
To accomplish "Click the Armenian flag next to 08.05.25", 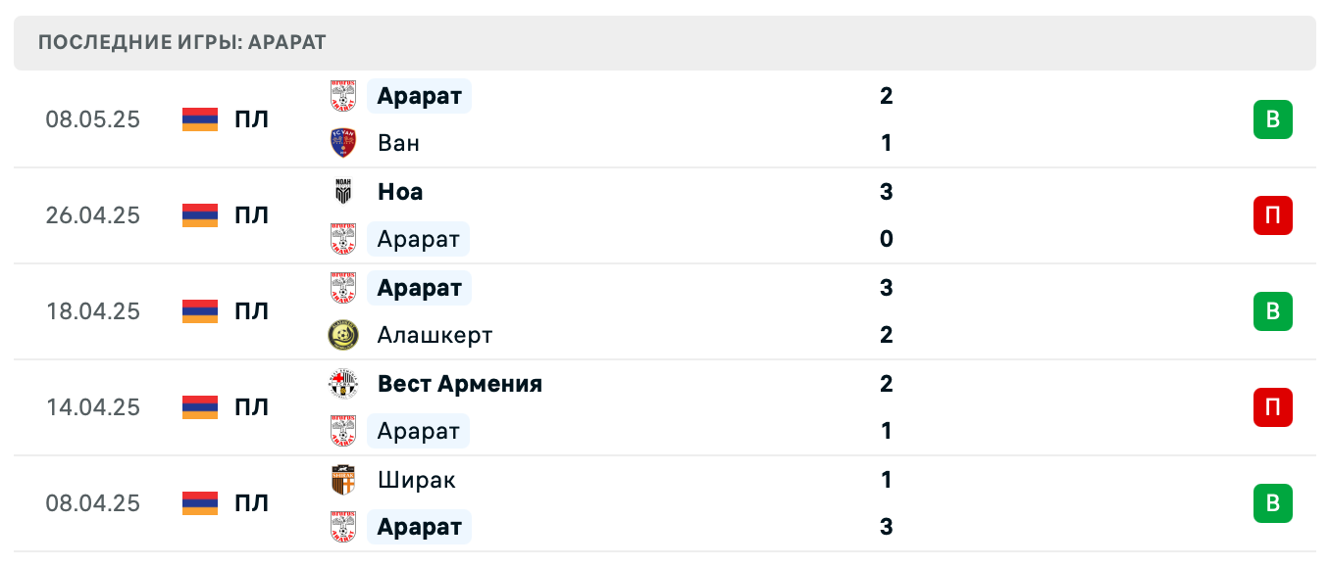I will tap(198, 118).
